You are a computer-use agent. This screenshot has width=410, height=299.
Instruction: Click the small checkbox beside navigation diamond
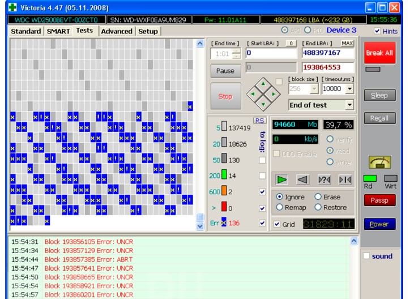pyautogui.click(x=279, y=82)
